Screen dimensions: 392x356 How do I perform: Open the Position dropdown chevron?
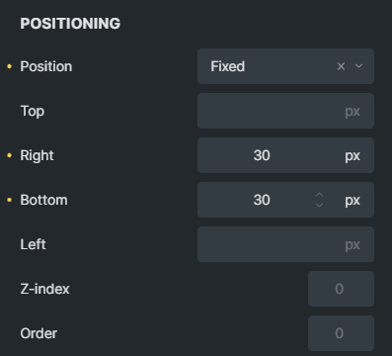tap(358, 66)
